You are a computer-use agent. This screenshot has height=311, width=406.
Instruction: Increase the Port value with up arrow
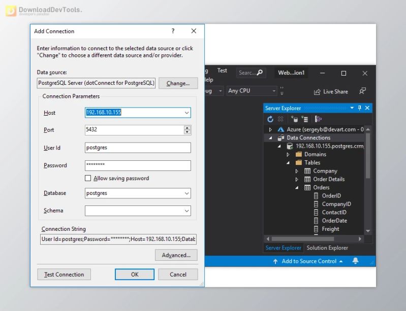tap(187, 128)
